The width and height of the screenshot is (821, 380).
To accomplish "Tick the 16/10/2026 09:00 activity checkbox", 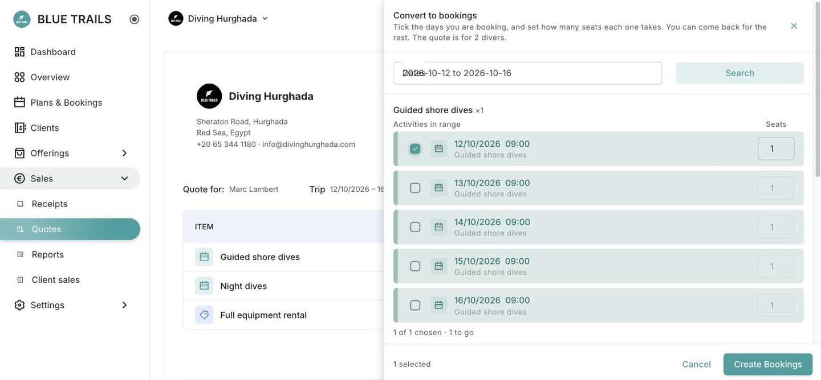I will click(415, 305).
